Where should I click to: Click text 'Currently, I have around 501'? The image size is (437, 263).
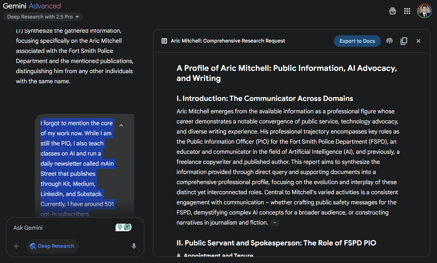click(77, 204)
